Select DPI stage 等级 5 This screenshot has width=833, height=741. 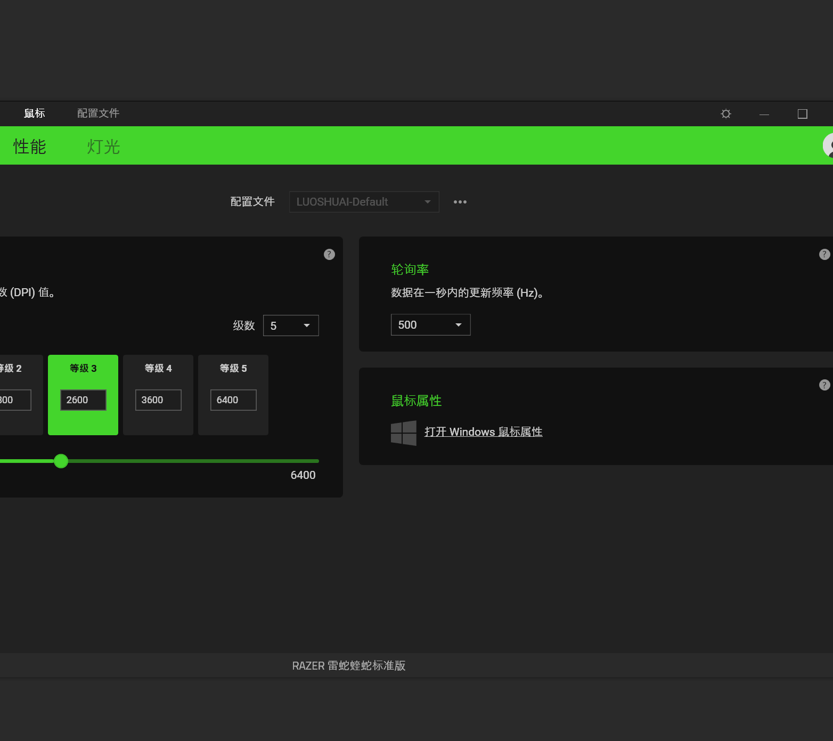[x=233, y=395]
